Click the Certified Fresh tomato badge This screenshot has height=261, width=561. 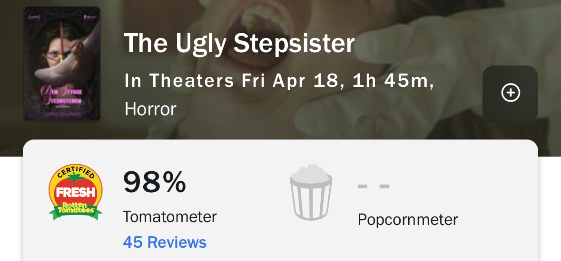[x=76, y=192]
